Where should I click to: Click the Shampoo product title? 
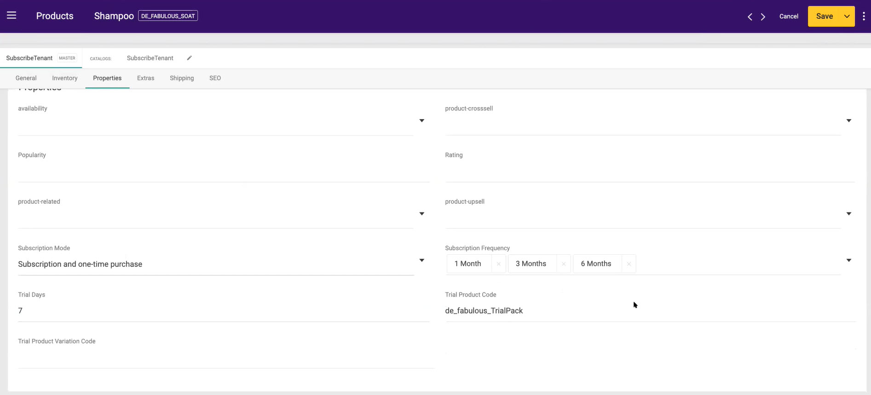point(114,16)
